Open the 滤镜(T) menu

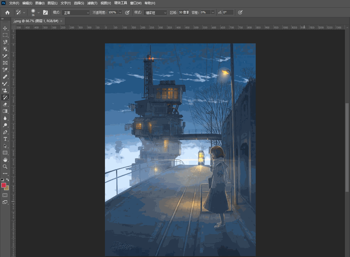click(x=92, y=3)
